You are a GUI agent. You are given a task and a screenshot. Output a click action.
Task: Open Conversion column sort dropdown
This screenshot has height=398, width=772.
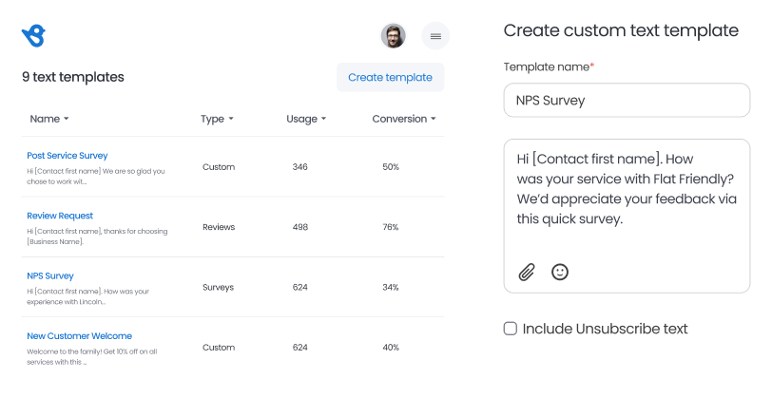(404, 119)
